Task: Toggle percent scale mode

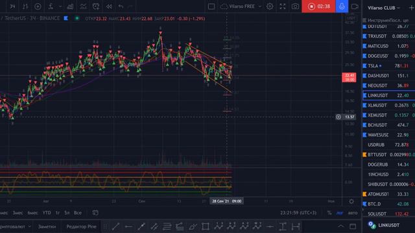Action: (329, 213)
